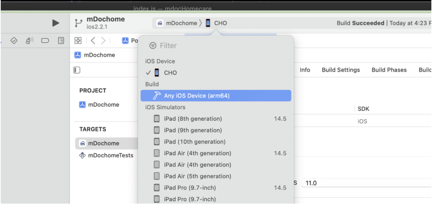The width and height of the screenshot is (438, 211).
Task: Open the related items grid icon
Action: (78, 41)
